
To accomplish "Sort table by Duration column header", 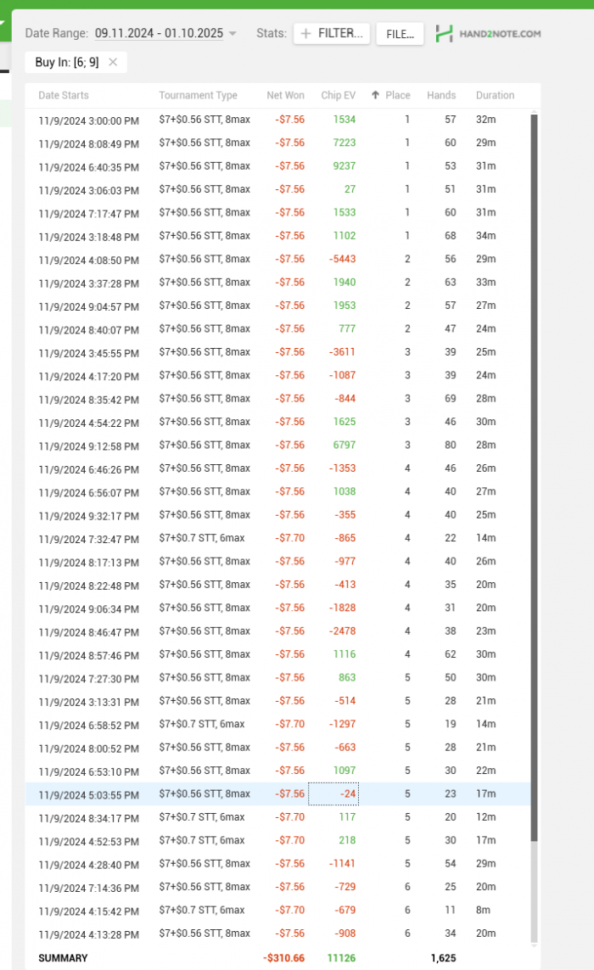I will coord(495,95).
